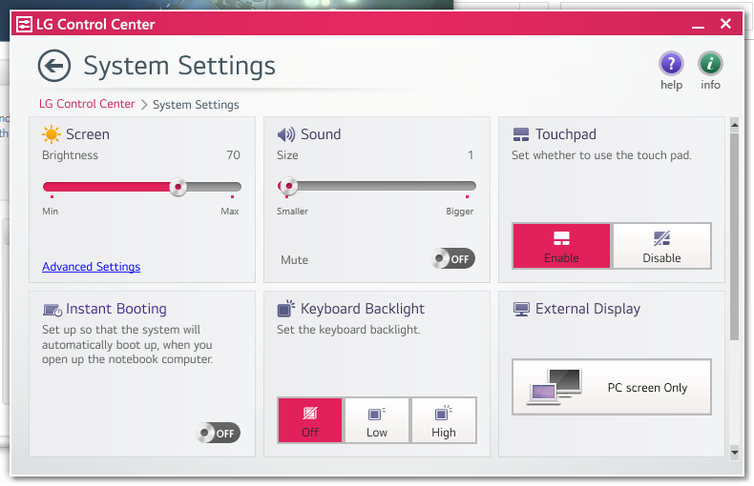Open Advanced Settings link
The height and width of the screenshot is (486, 754).
[91, 267]
